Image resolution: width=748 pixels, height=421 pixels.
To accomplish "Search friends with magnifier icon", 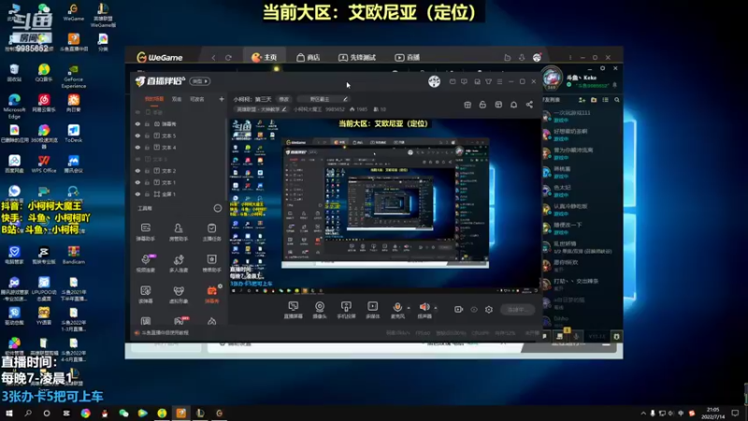I will click(x=617, y=100).
